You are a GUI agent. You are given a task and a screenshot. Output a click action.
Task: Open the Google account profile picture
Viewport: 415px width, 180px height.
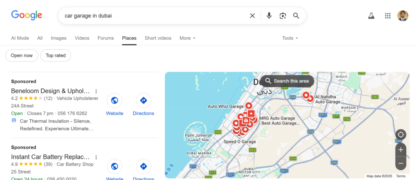403,16
